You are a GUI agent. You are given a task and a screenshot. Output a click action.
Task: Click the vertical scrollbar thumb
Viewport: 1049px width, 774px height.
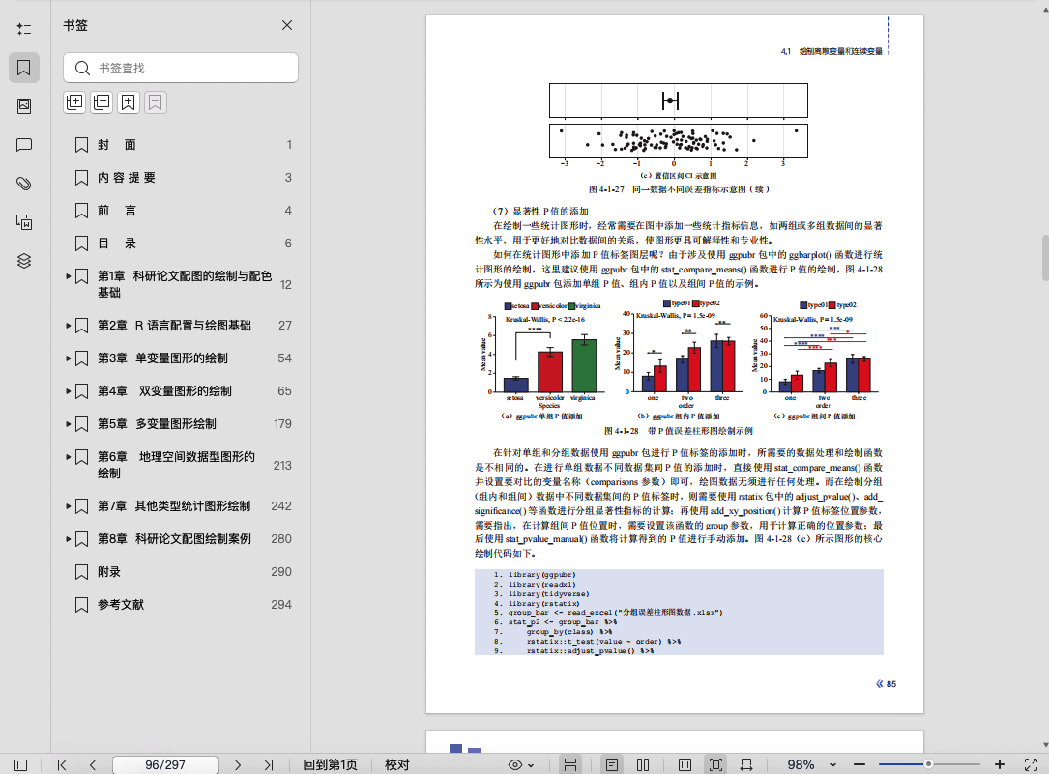coord(1045,258)
